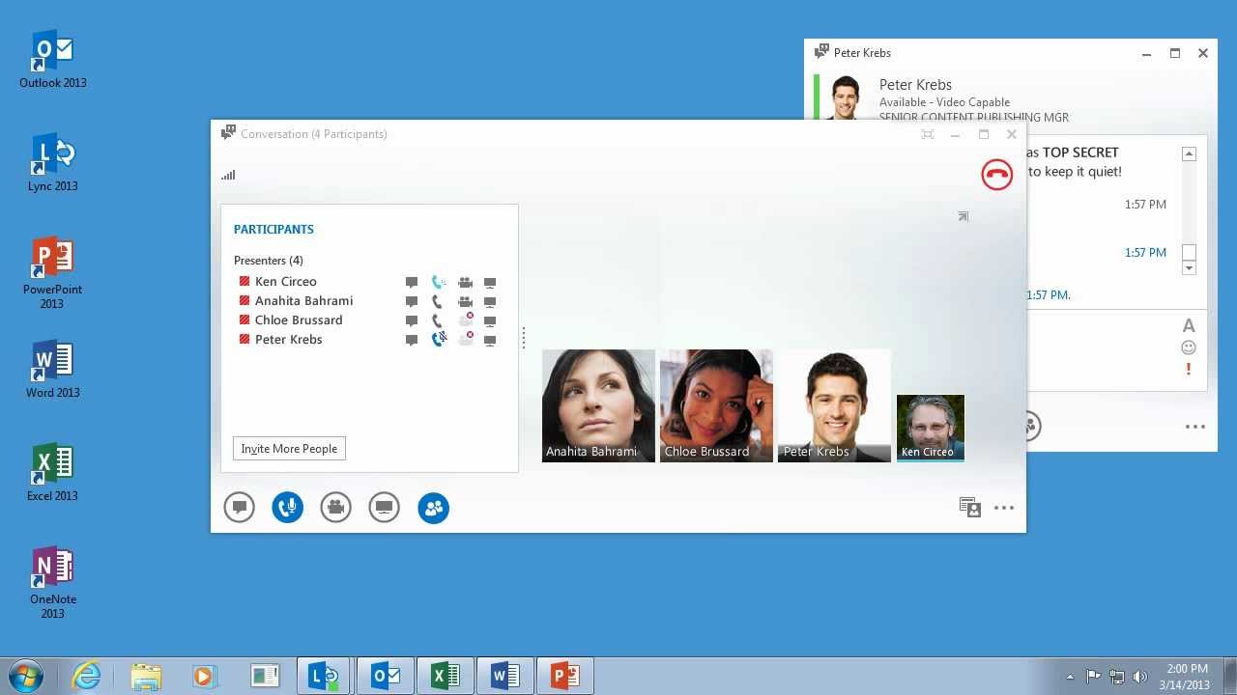Click the volume speaker tray icon
Screen dimensions: 1237x695
click(x=1140, y=677)
